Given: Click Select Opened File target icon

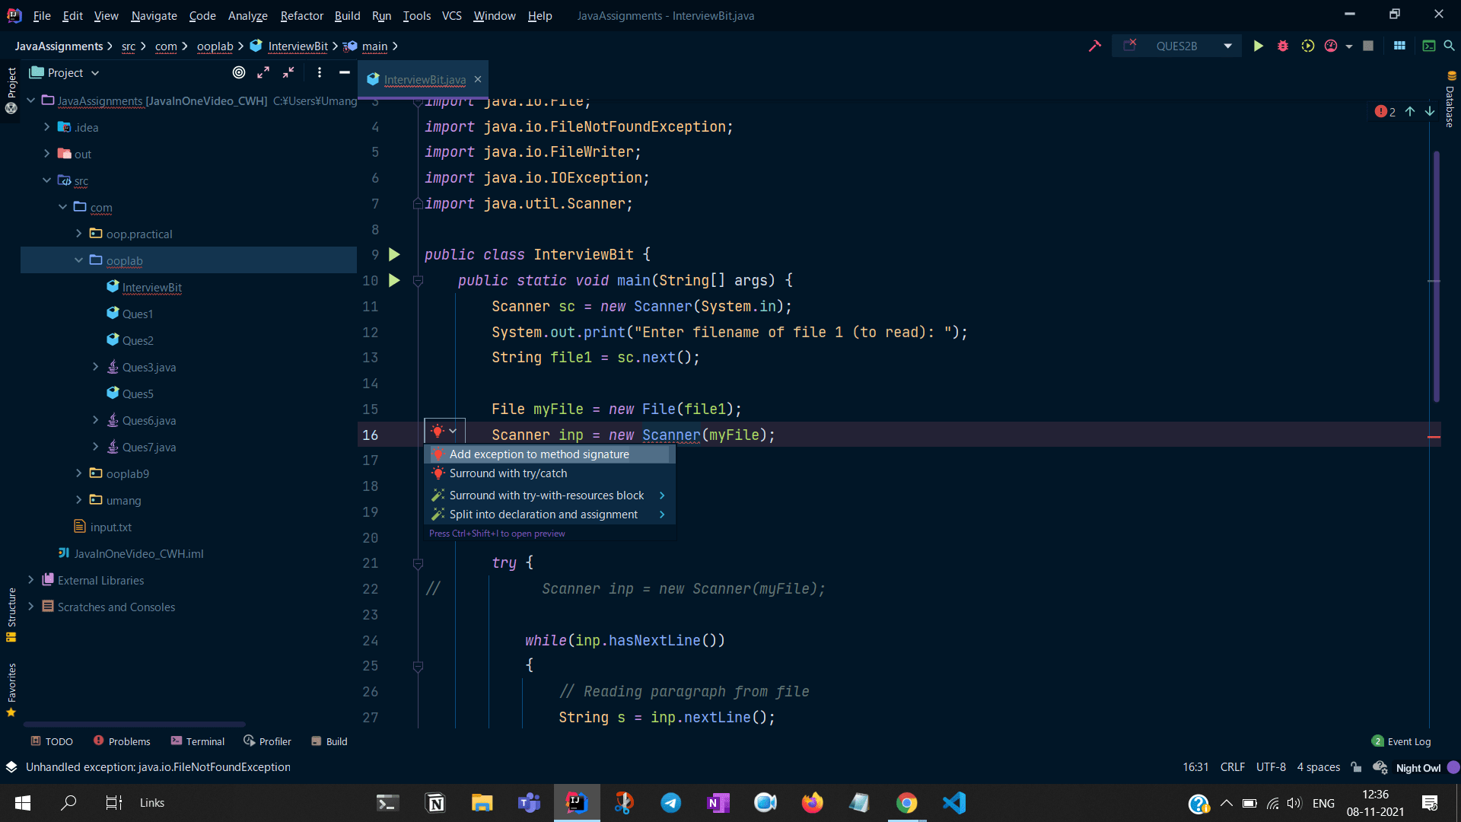Looking at the screenshot, I should click(x=239, y=72).
